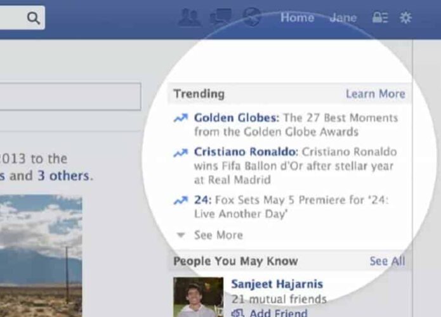Open the 24 trending topic
Screen dimensions: 441x317
[x=203, y=200]
